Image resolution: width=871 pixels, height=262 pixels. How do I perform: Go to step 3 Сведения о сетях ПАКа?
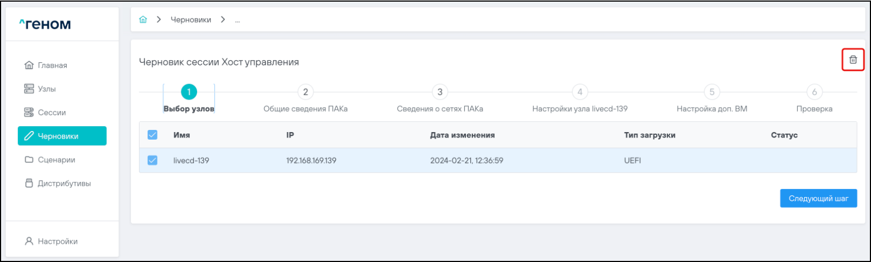[x=439, y=92]
